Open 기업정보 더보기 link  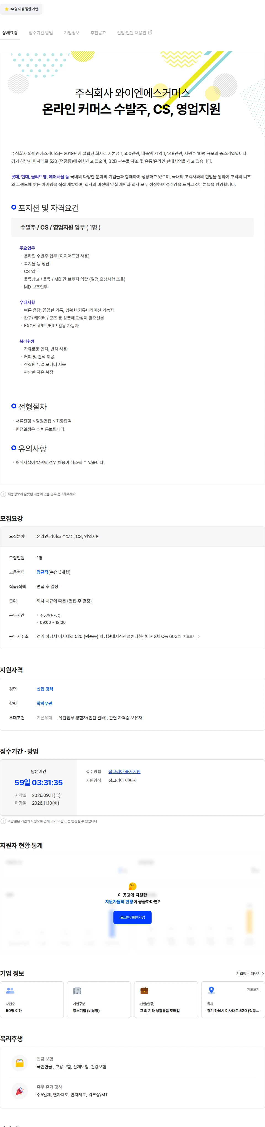pos(250,973)
